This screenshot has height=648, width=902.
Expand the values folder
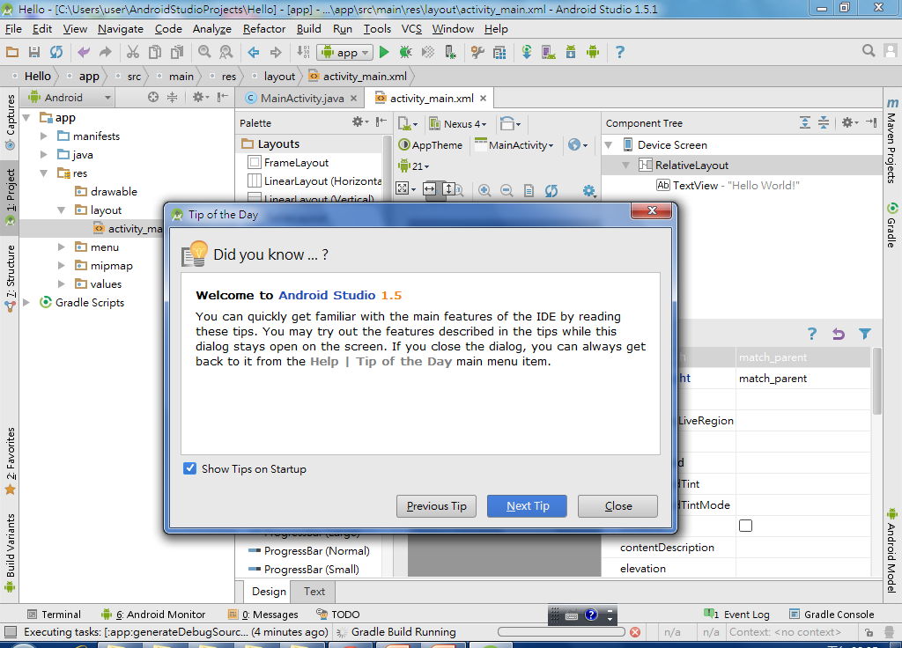coord(62,284)
